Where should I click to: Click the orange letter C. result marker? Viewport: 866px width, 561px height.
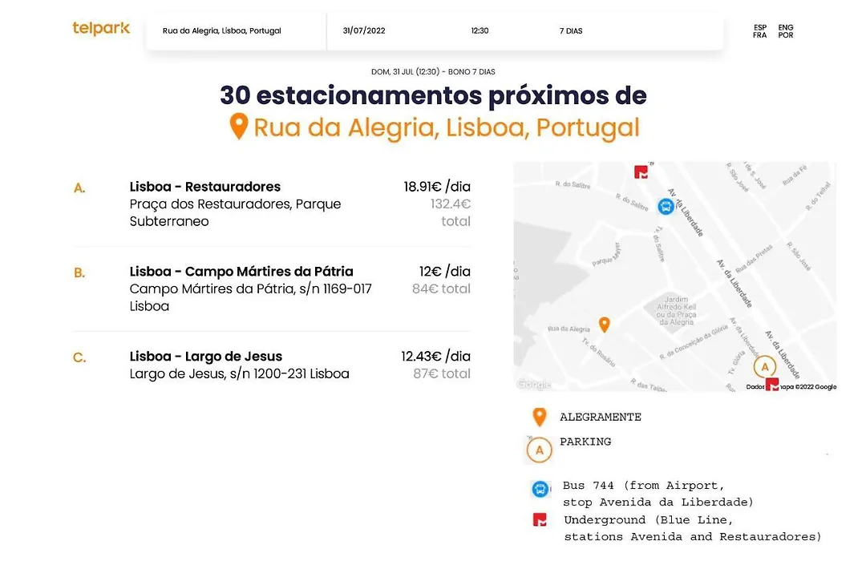[x=79, y=357]
